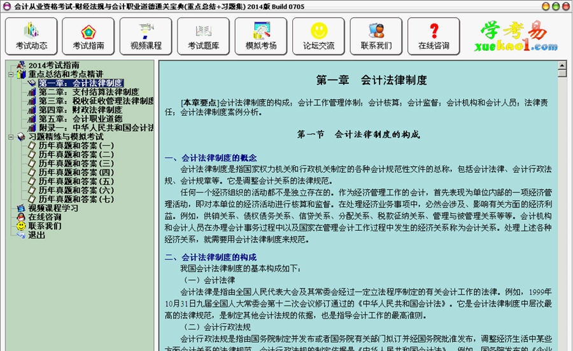Screen dimensions: 573x351
Task: Select 联系我们 in the tree
Action: pos(45,226)
